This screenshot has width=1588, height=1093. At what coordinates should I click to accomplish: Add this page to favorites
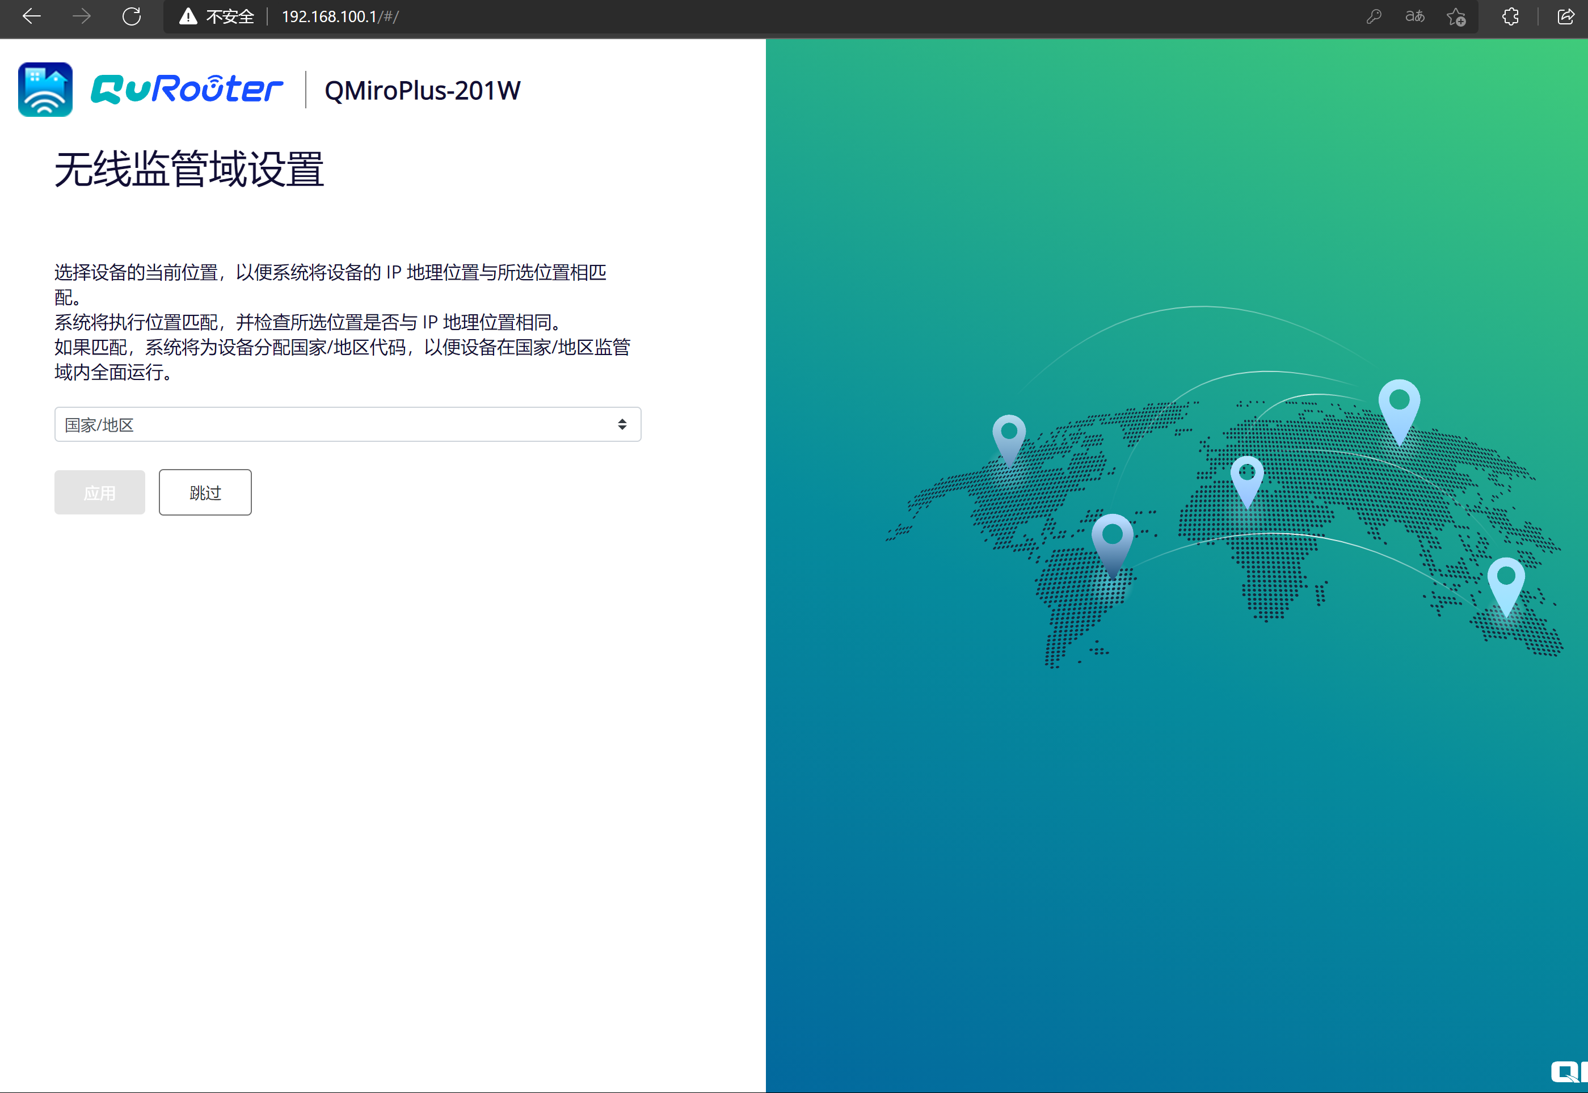(1456, 16)
